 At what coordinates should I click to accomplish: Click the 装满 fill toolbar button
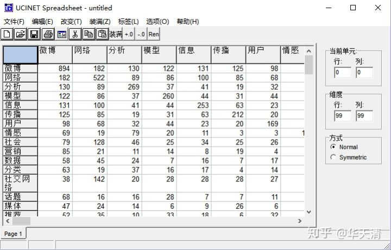click(x=116, y=34)
